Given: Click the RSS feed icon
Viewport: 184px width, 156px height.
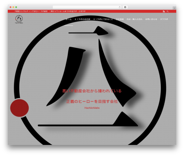Looking at the screenshot, I should click(x=164, y=11).
